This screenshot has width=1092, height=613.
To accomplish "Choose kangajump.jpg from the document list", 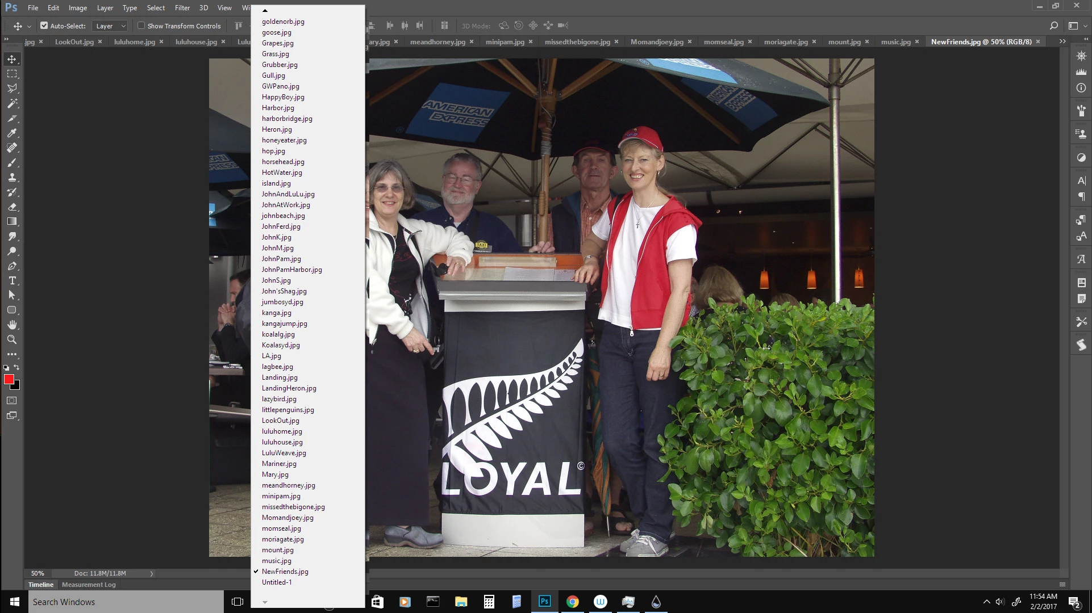I will click(x=284, y=324).
